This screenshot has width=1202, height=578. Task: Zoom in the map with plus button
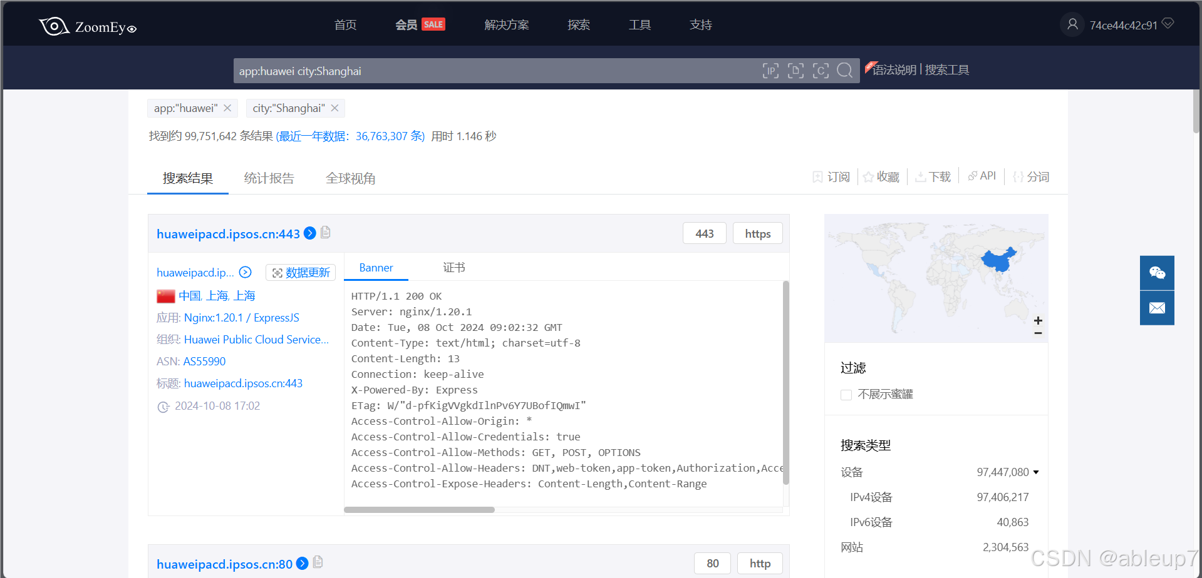coord(1038,320)
